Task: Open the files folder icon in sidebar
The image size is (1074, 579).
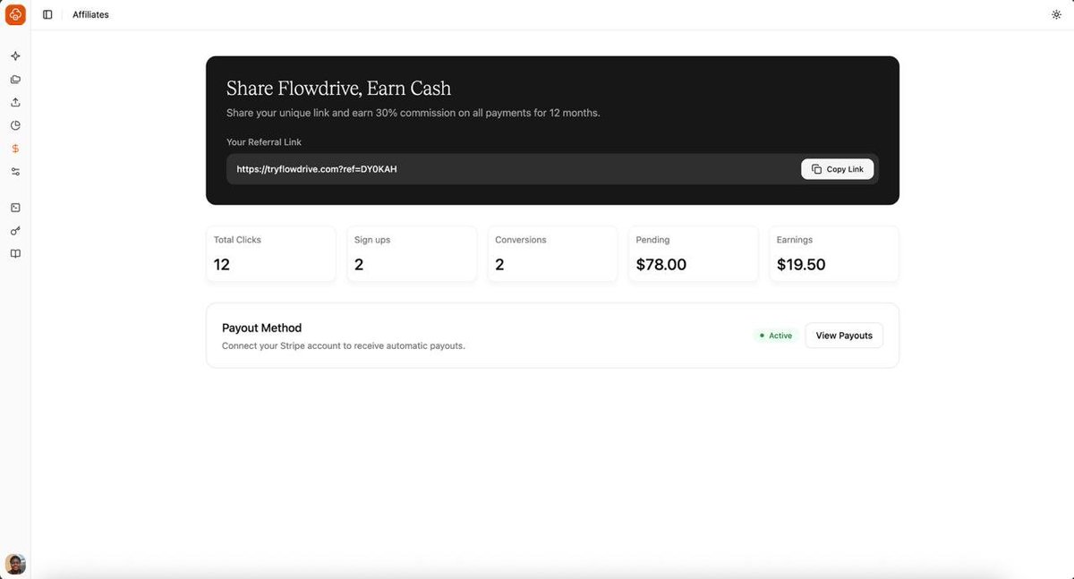Action: (15, 80)
